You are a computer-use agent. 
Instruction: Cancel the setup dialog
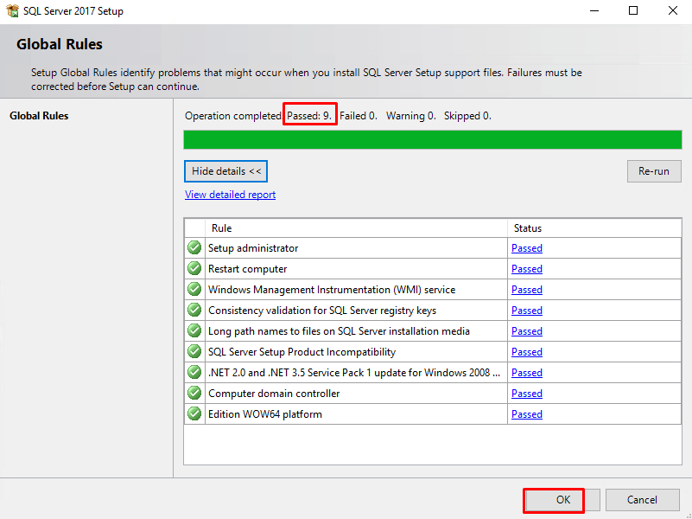click(642, 499)
